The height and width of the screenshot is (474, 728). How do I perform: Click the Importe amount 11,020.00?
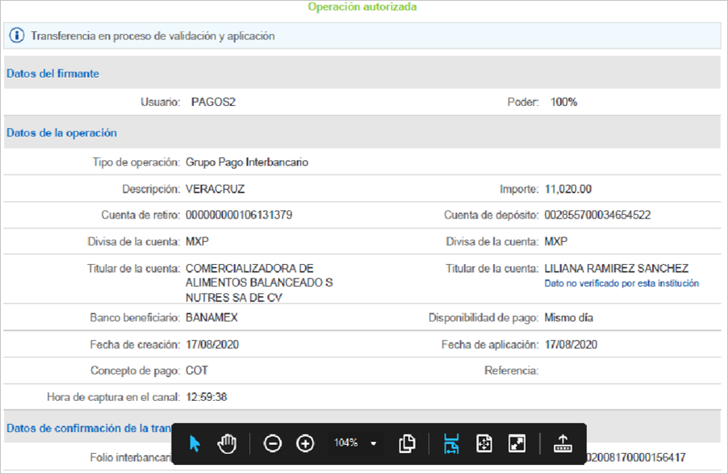pyautogui.click(x=568, y=189)
